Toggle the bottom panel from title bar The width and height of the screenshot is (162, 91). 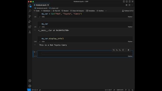click(127, 2)
